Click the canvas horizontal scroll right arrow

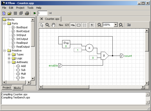(143, 87)
